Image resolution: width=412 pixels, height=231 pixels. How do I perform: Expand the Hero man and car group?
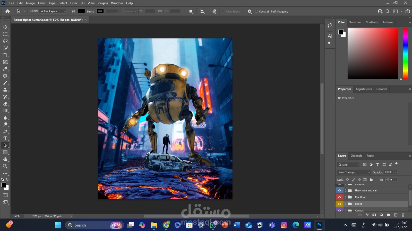(x=346, y=190)
